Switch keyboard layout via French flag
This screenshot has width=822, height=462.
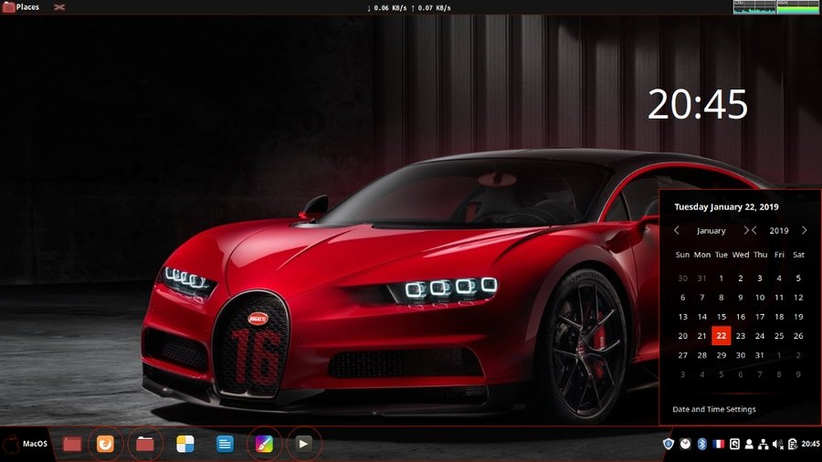coord(718,444)
